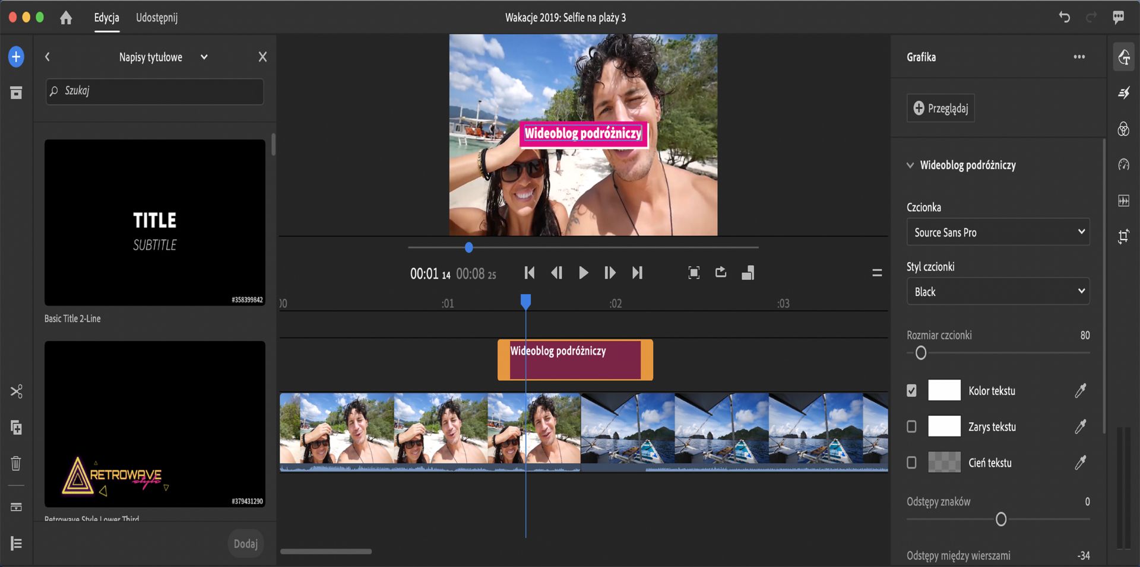Screen dimensions: 1140x567
Task: Open the track controls icon in left sidebar
Action: pos(16,507)
